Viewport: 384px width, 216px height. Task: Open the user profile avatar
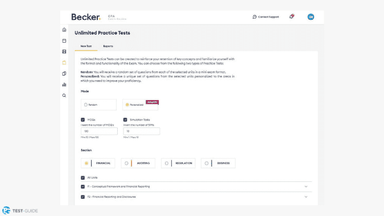pyautogui.click(x=311, y=17)
